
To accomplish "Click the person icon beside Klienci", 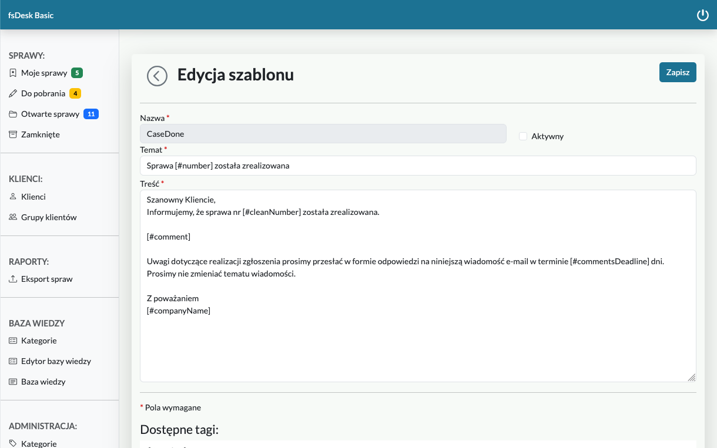I will click(13, 197).
